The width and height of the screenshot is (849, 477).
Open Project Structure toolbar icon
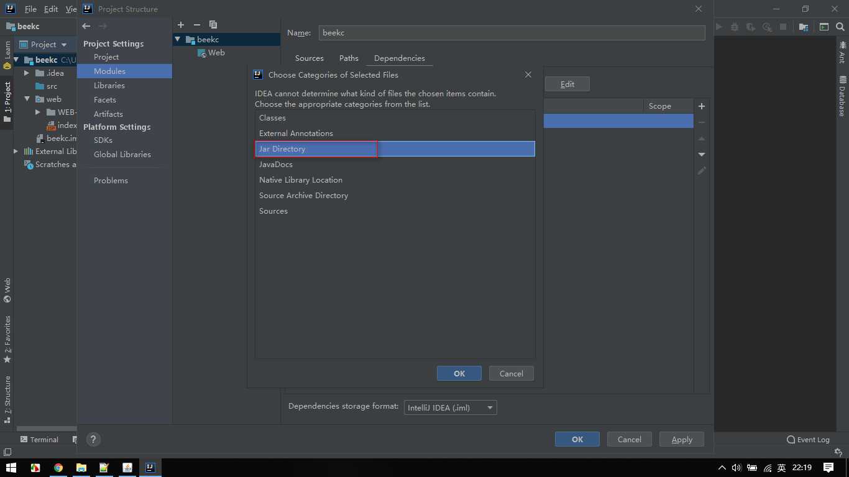(x=804, y=27)
